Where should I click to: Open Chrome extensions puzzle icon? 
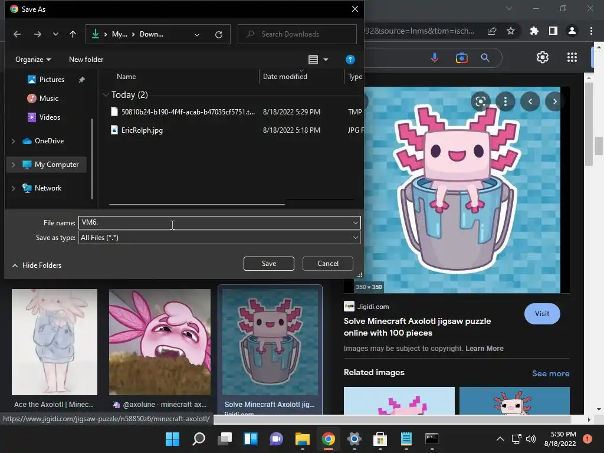tap(534, 31)
